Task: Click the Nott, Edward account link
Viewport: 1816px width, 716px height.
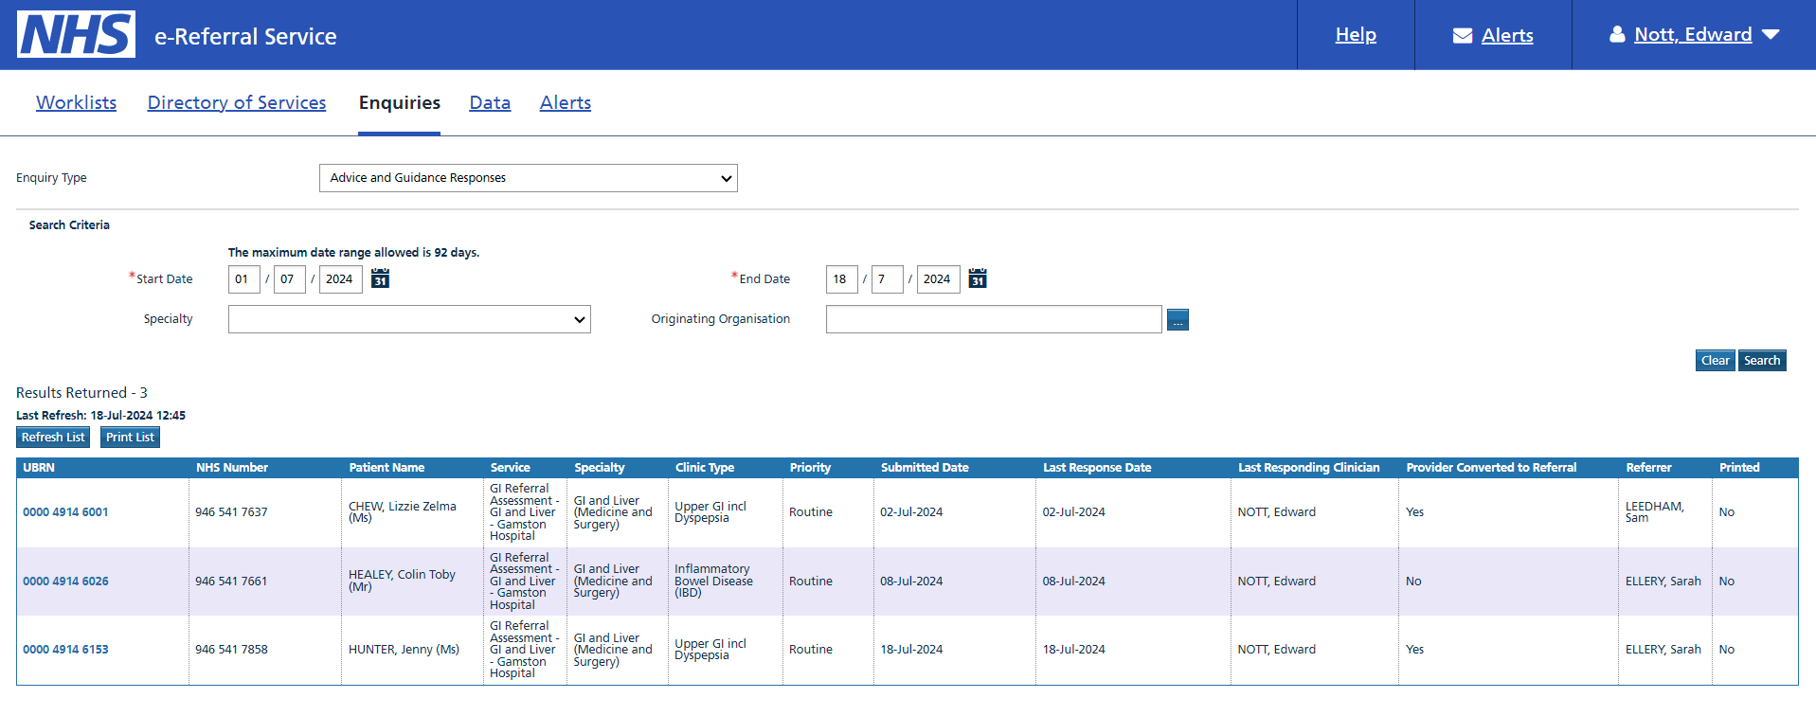Action: pos(1693,35)
